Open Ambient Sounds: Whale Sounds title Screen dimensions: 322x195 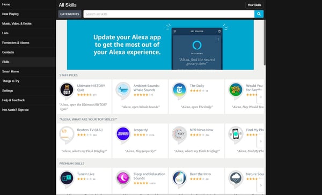(x=147, y=88)
